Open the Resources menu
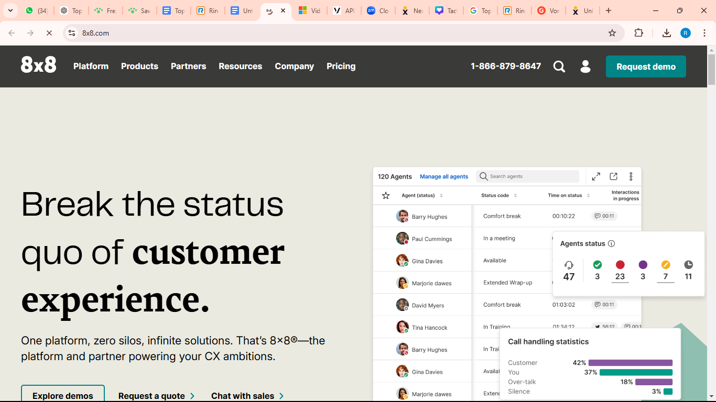Image resolution: width=716 pixels, height=402 pixels. (240, 66)
